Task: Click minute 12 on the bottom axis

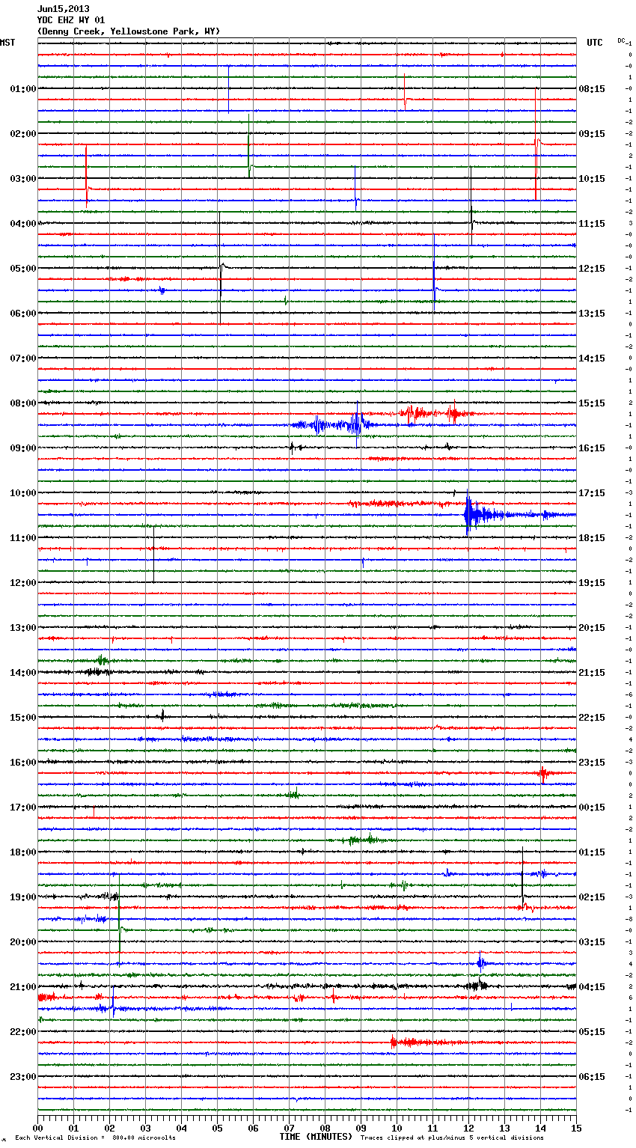Action: [469, 1128]
